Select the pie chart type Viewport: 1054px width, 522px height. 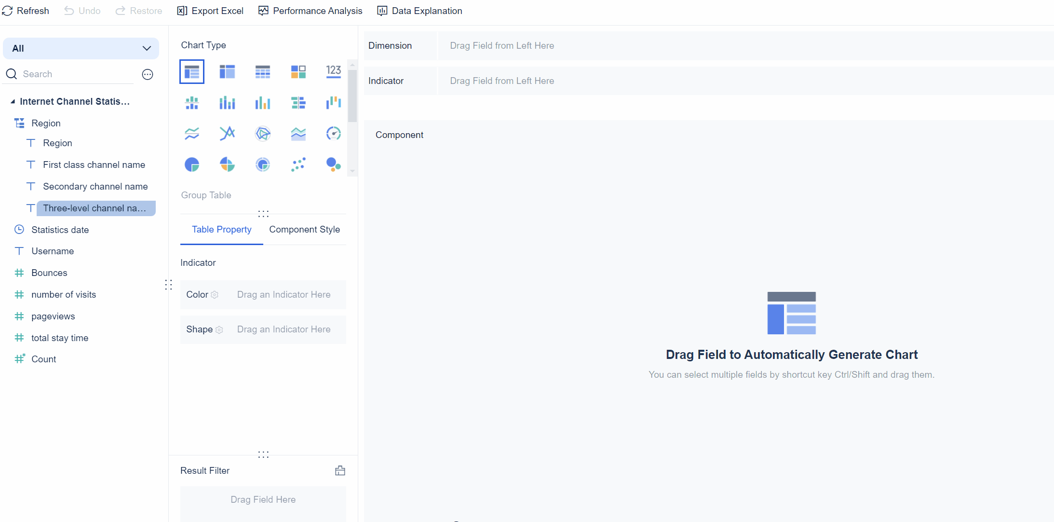pyautogui.click(x=192, y=165)
